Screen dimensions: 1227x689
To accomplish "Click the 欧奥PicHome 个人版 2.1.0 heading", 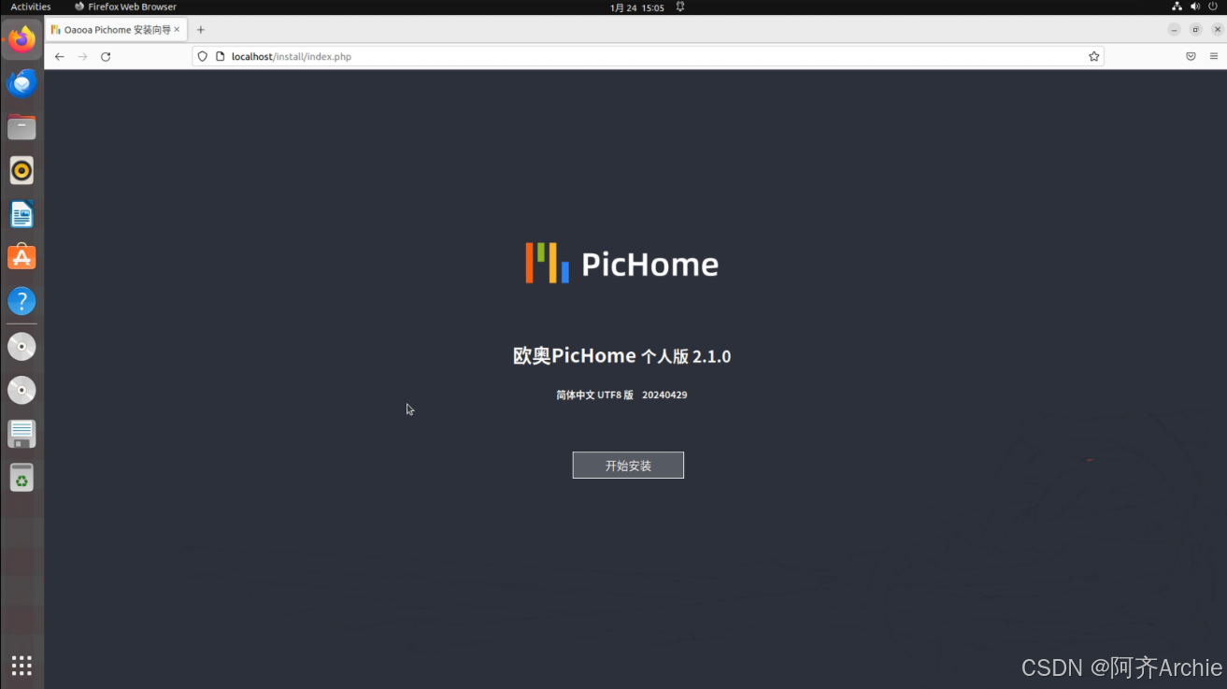I will [621, 356].
